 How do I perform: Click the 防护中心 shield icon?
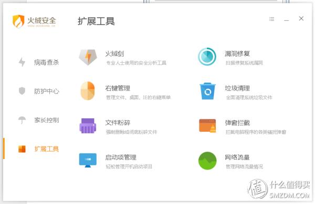coord(22,91)
